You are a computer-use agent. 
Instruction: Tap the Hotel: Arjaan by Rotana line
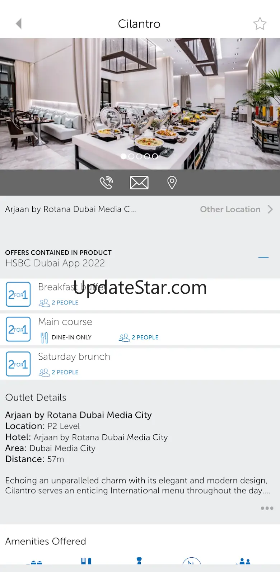click(x=87, y=437)
